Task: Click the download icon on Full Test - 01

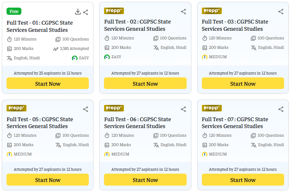Action: tap(78, 12)
